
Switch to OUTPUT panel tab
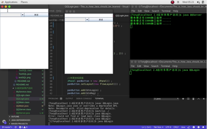coord(69,98)
